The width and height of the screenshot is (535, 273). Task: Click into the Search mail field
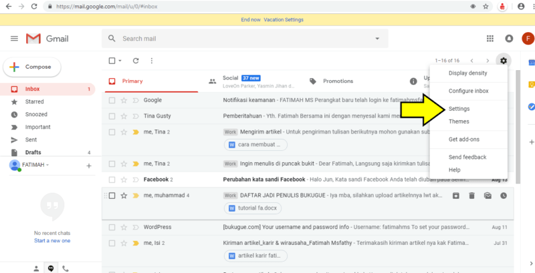(x=245, y=39)
